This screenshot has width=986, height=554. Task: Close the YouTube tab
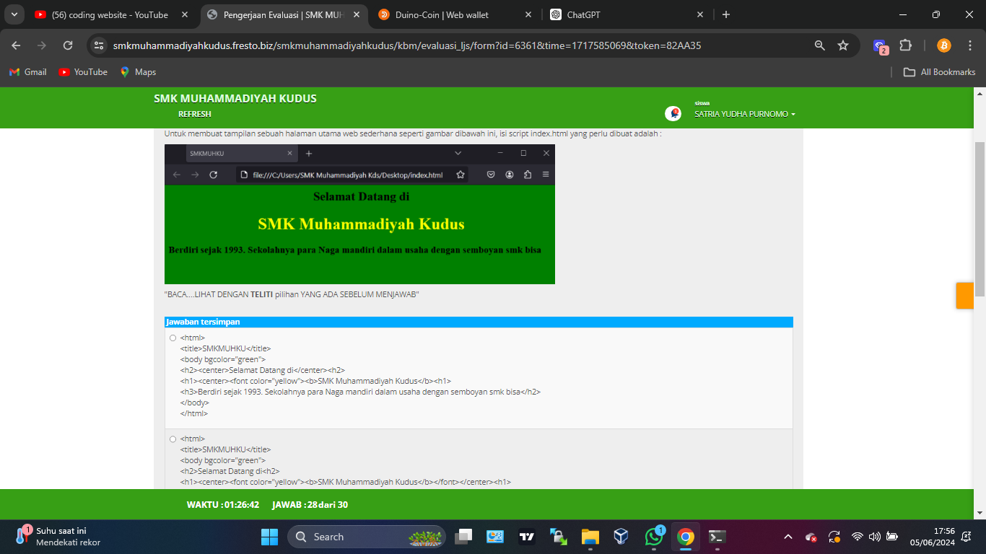184,14
